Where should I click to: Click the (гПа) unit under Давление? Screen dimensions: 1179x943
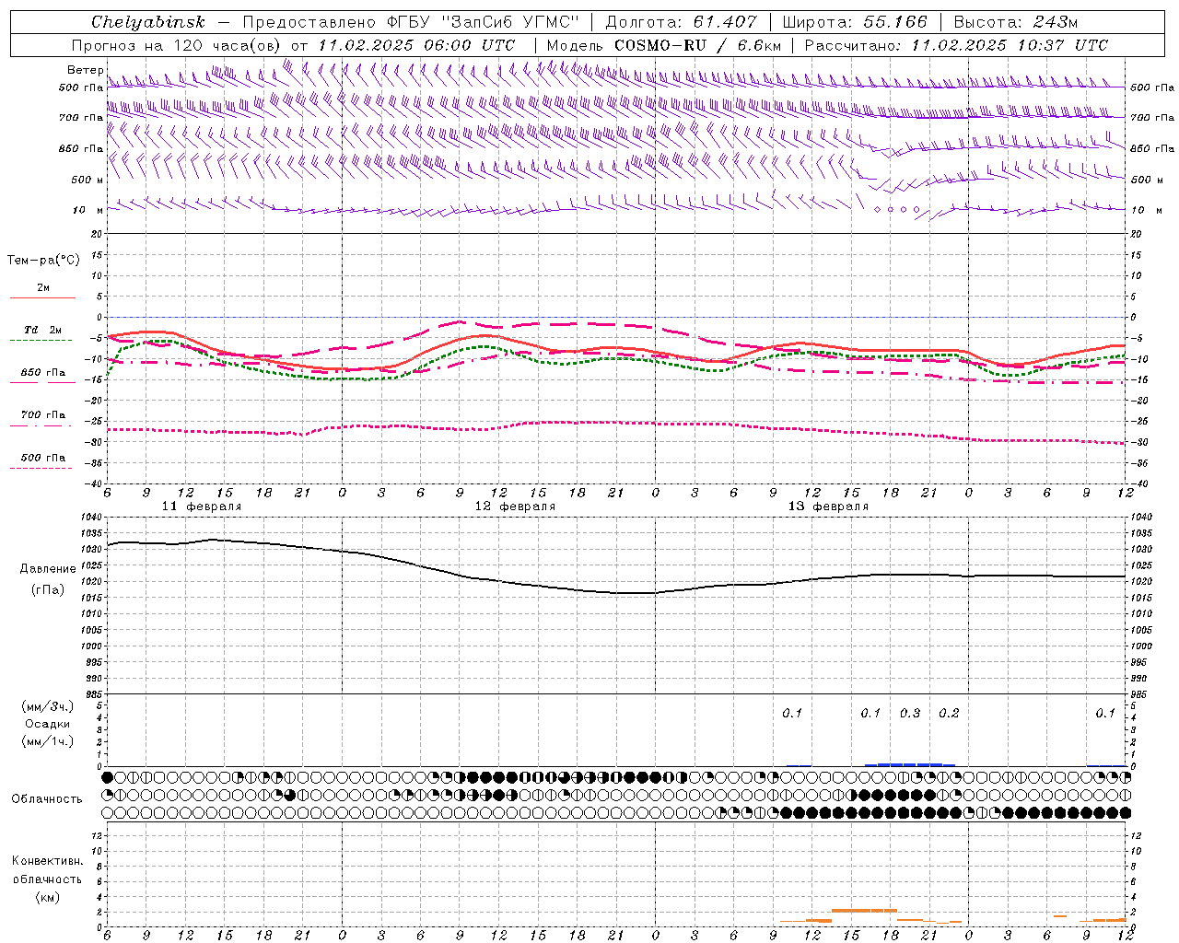pyautogui.click(x=48, y=589)
